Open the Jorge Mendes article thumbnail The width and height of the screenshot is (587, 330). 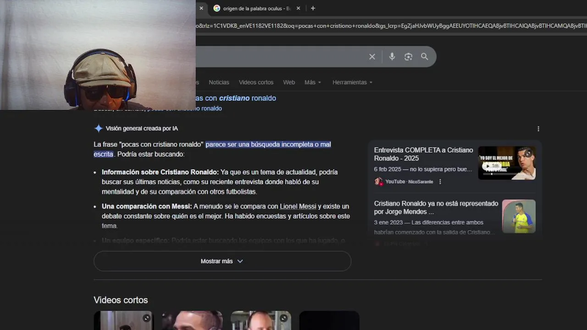[519, 216]
